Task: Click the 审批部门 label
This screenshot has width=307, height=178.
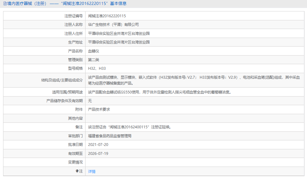Action: 75,136
